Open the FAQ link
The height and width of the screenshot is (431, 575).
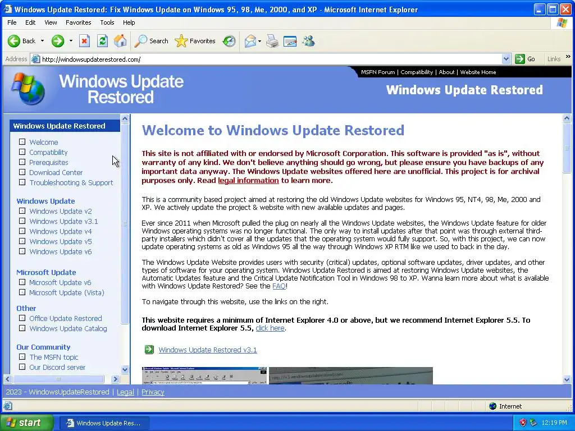[x=279, y=286]
